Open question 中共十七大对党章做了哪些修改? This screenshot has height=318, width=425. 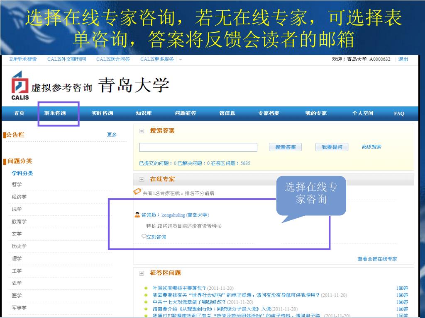[x=189, y=302]
